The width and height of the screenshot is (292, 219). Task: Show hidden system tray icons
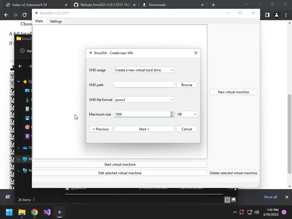(235, 212)
